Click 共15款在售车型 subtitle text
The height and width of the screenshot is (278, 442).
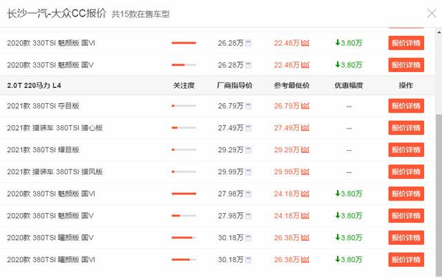click(x=141, y=14)
